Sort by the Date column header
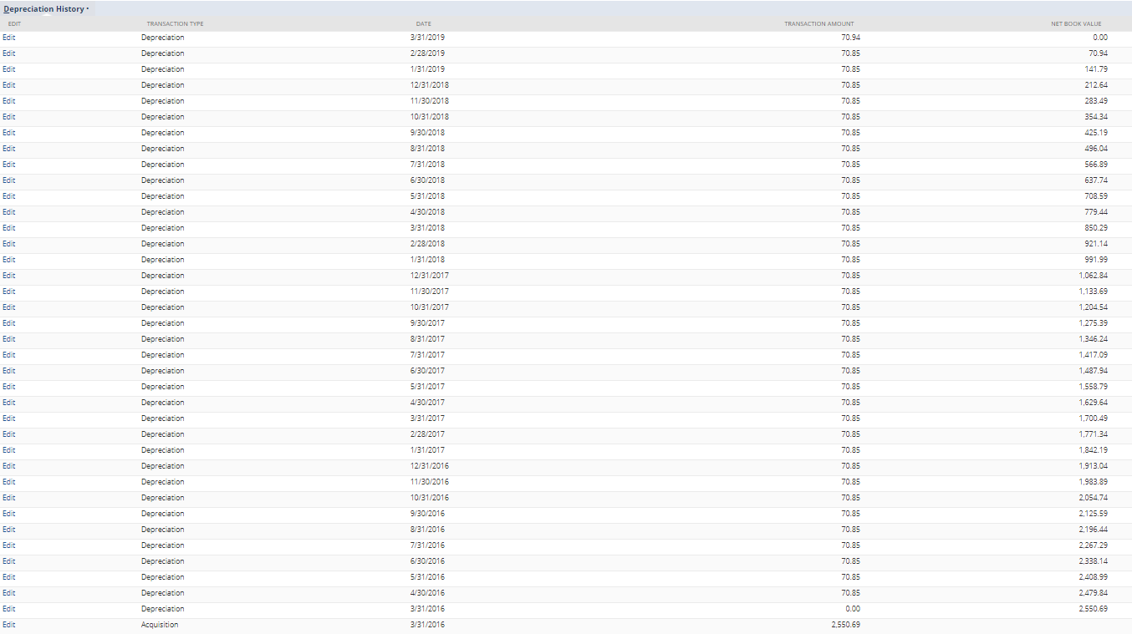This screenshot has width=1132, height=634. tap(423, 23)
